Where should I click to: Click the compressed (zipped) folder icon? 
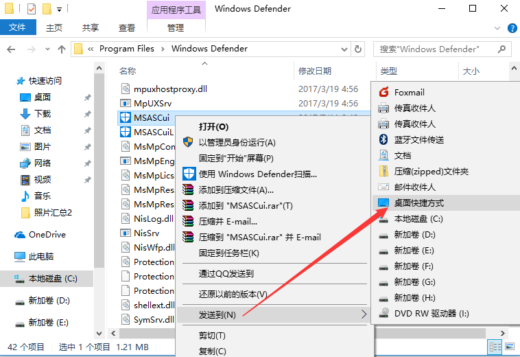tap(384, 172)
